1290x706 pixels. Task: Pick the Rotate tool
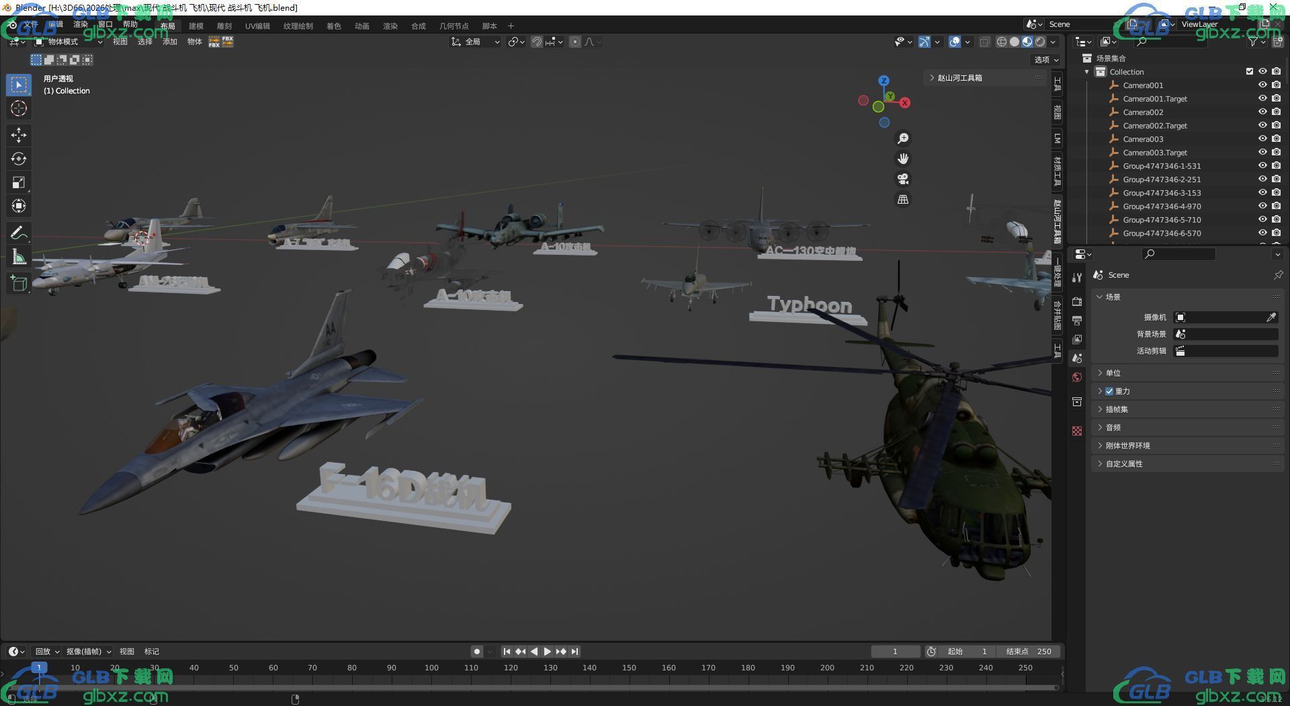19,159
